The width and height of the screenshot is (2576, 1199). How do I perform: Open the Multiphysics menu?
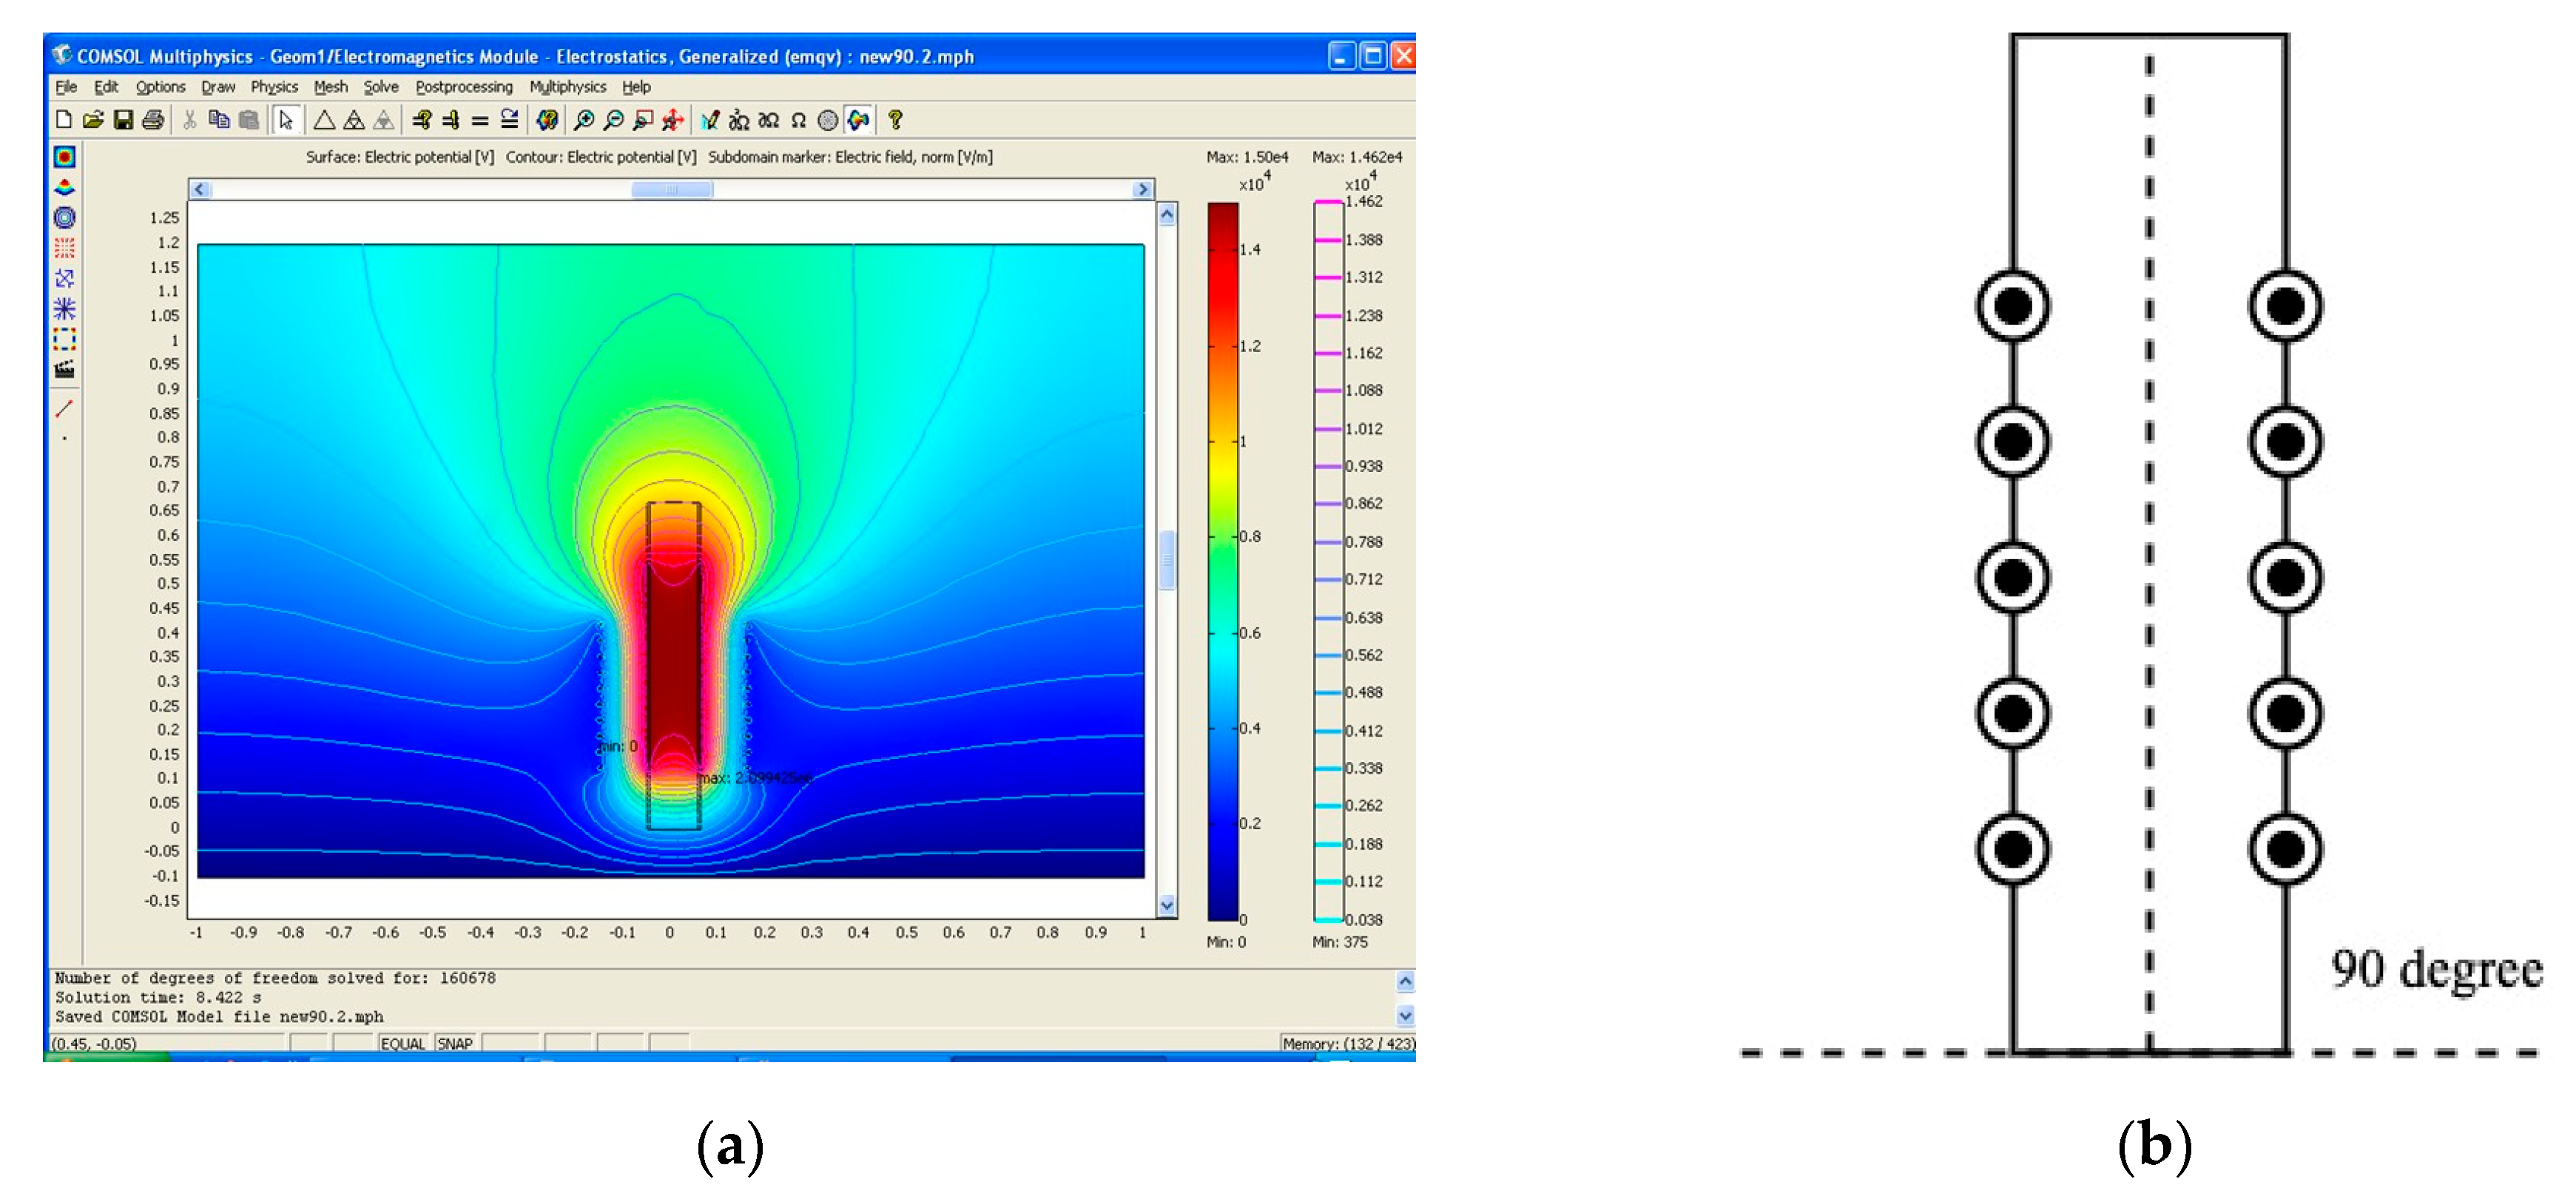click(x=567, y=87)
